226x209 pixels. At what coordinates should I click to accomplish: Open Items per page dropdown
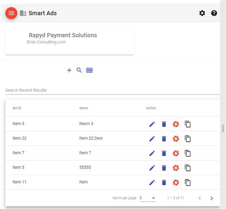point(148,198)
